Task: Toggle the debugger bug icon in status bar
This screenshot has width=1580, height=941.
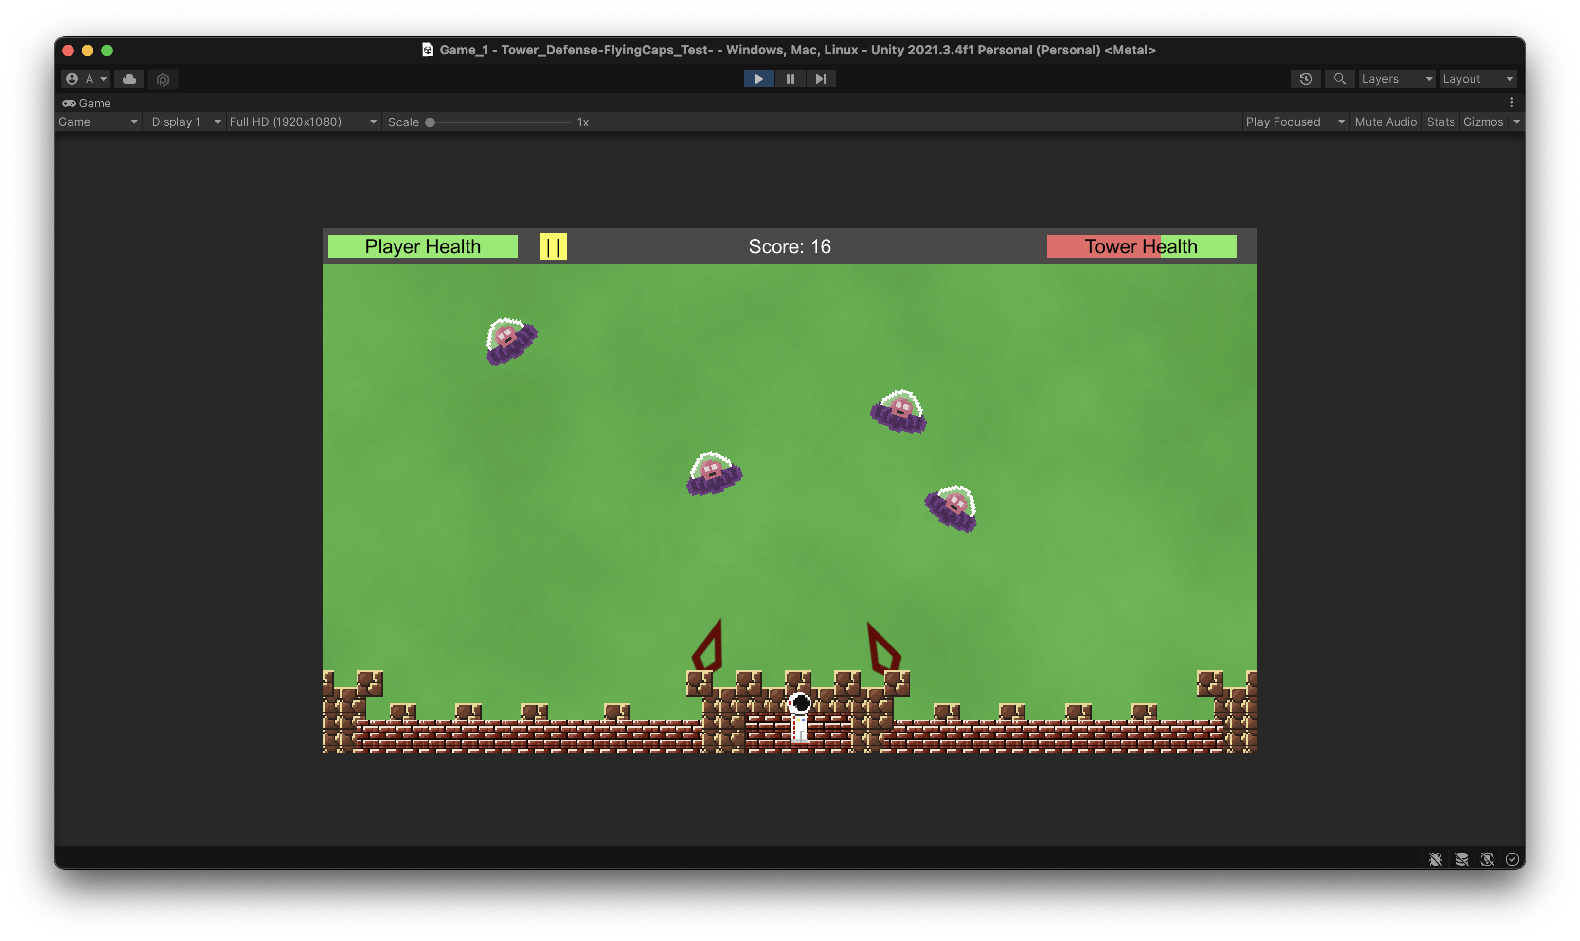Action: [1436, 859]
